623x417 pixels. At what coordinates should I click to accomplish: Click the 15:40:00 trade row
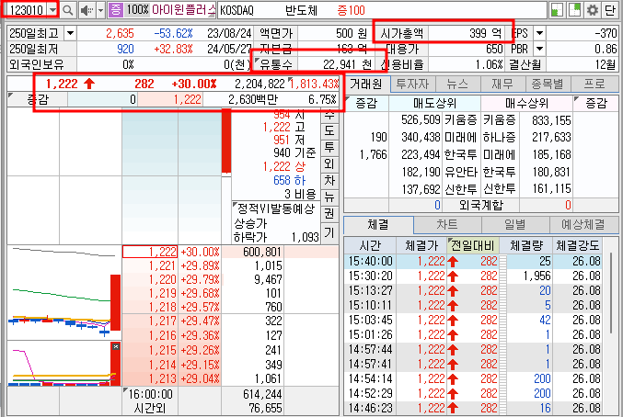pos(473,261)
